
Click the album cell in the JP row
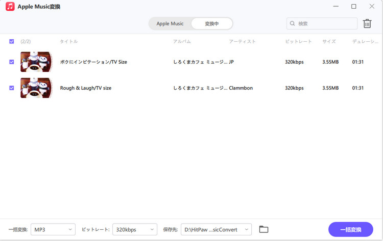pos(200,62)
